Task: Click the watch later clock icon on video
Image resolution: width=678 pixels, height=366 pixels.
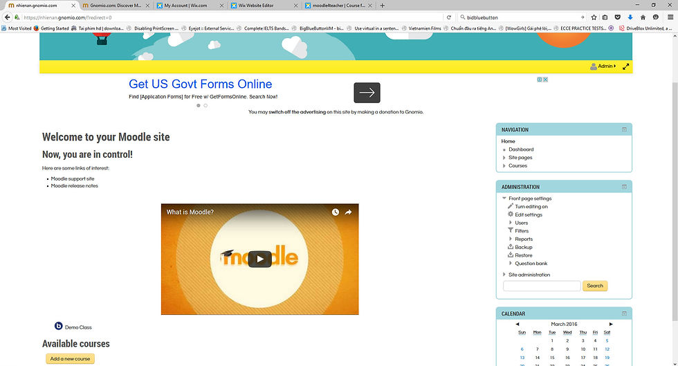Action: [x=335, y=212]
